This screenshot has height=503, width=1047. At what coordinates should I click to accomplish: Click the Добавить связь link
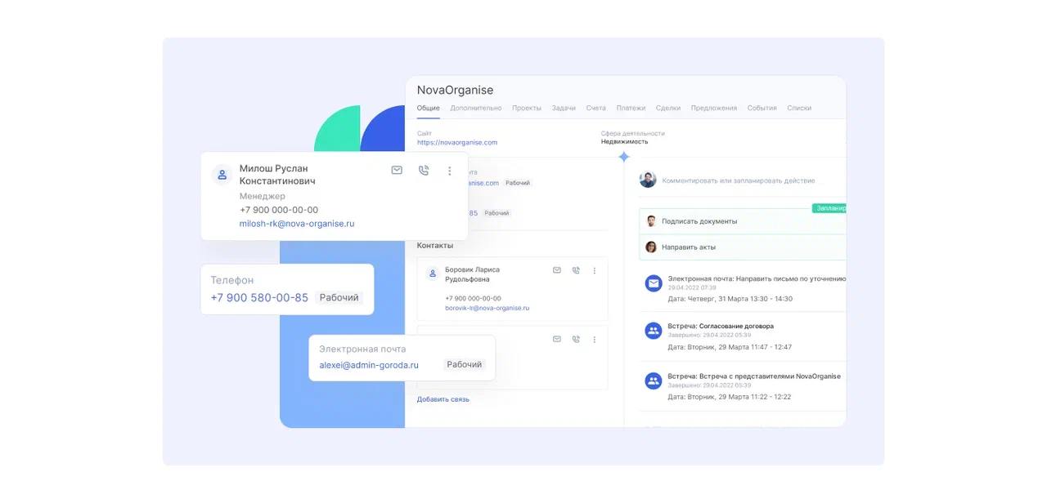coord(443,399)
